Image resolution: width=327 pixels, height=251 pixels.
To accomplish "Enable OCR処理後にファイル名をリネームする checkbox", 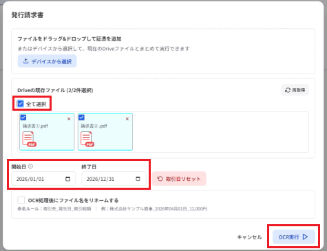I will pos(21,200).
